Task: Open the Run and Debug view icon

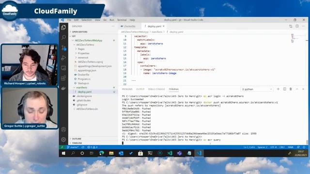Action: point(63,58)
